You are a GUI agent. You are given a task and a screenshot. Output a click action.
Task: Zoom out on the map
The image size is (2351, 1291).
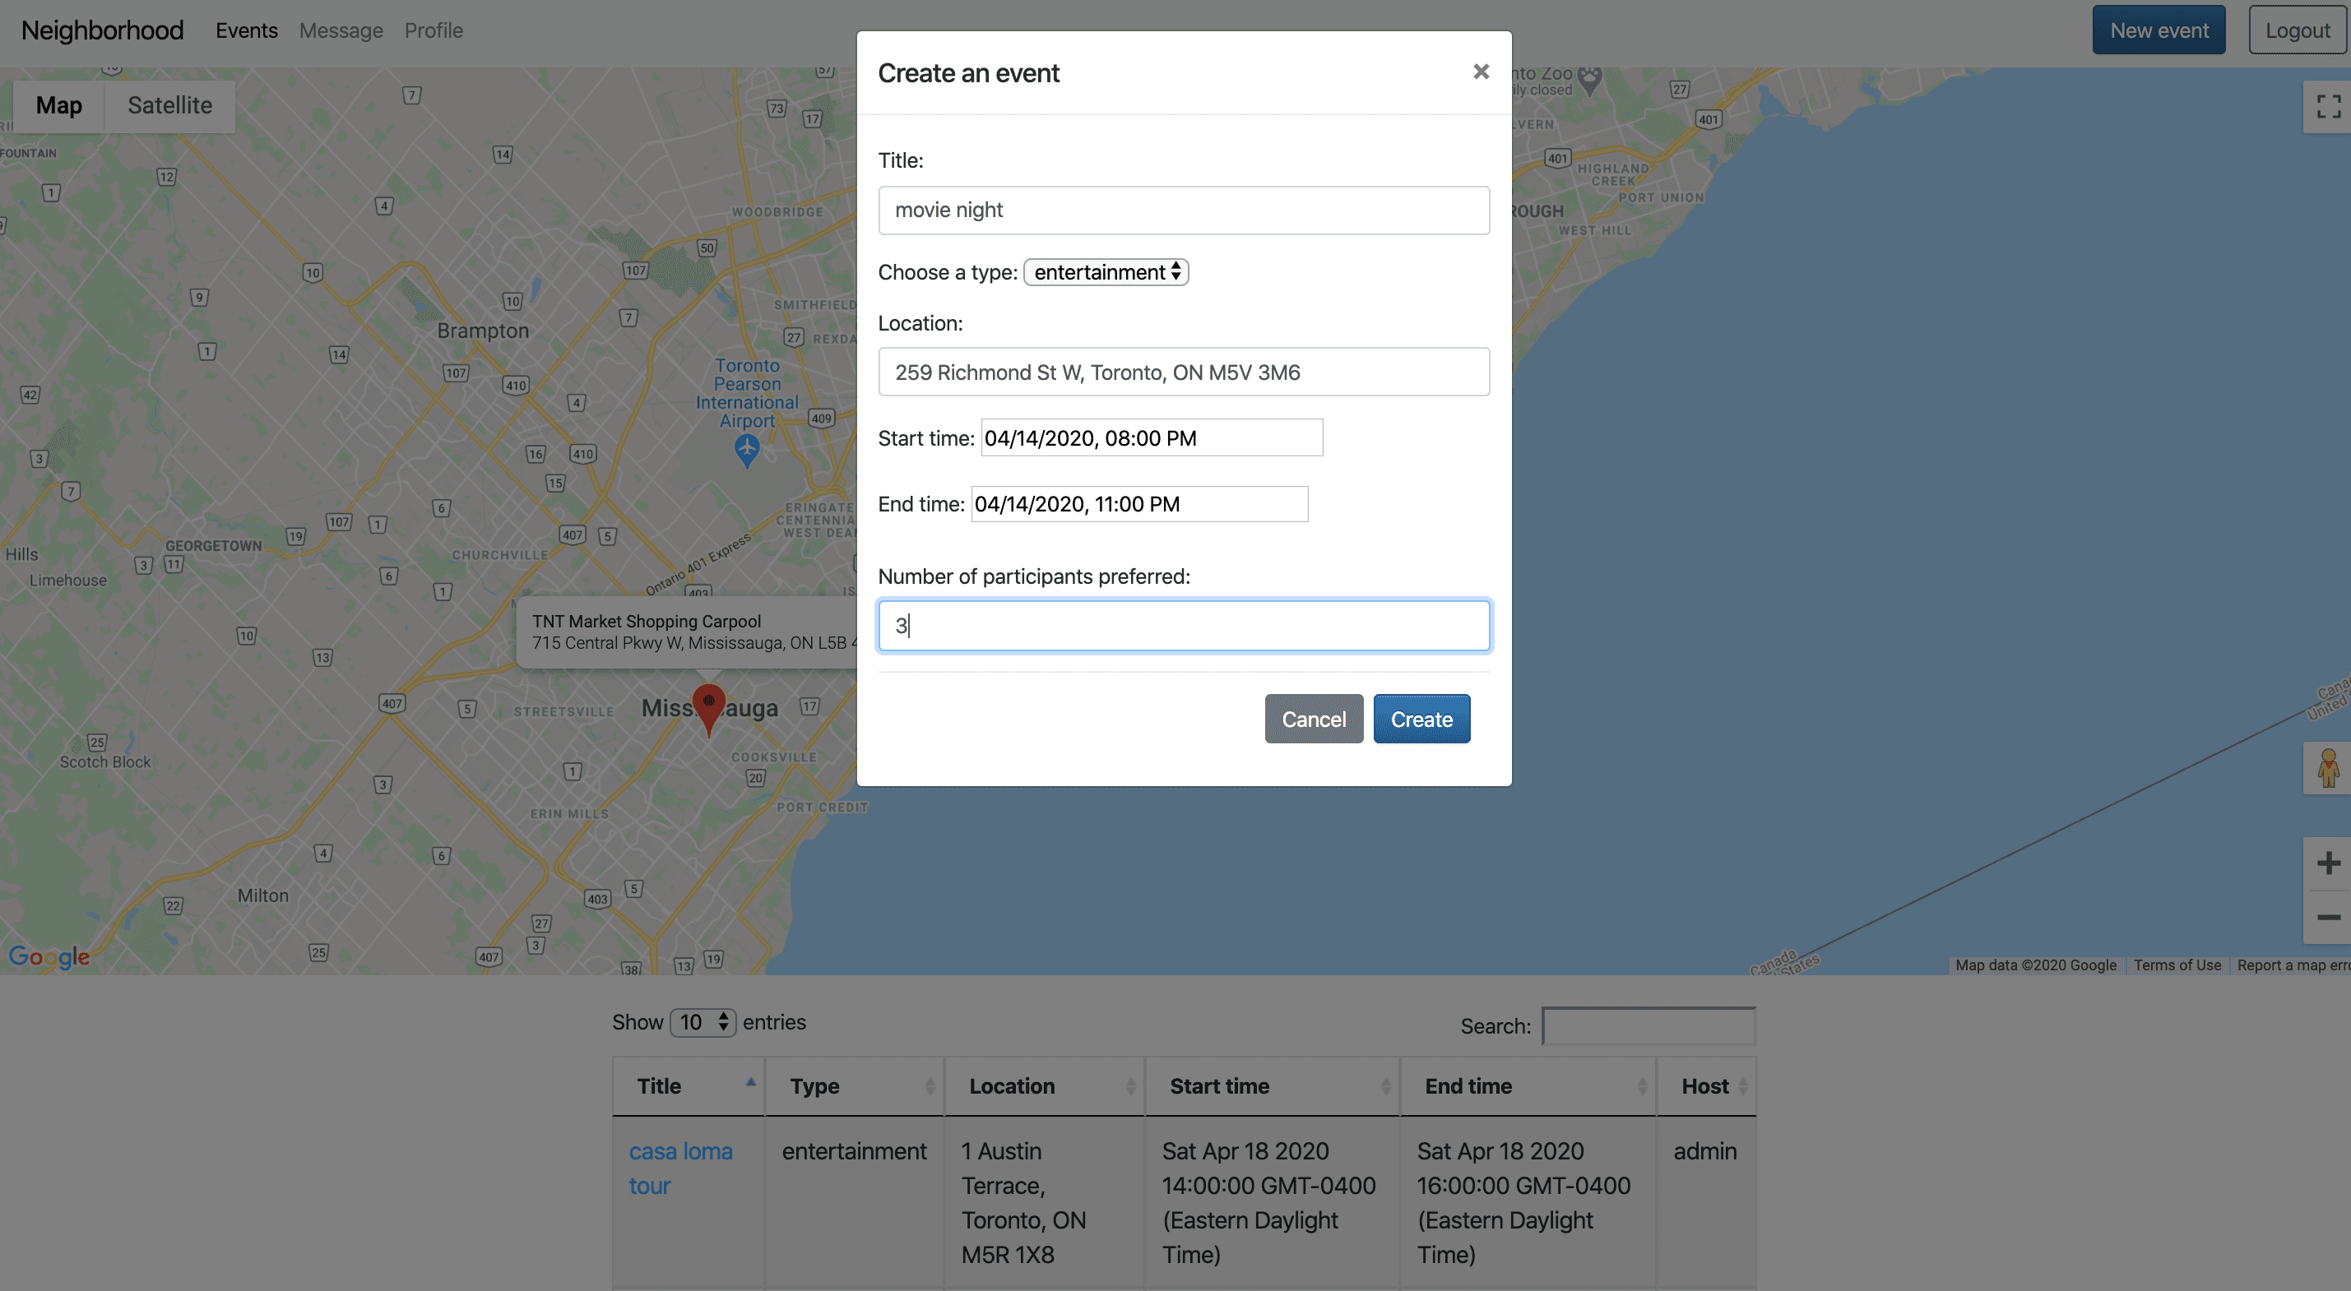(2329, 917)
